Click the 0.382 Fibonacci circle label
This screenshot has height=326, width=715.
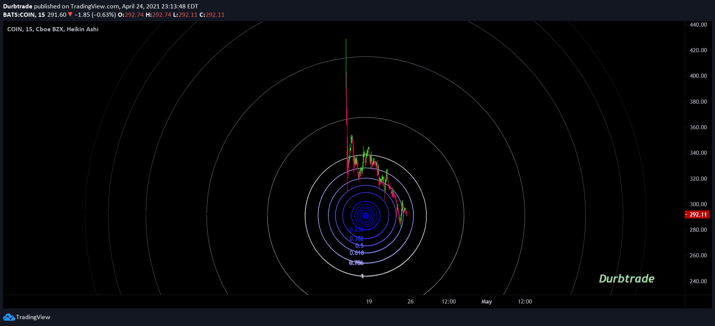(x=357, y=238)
